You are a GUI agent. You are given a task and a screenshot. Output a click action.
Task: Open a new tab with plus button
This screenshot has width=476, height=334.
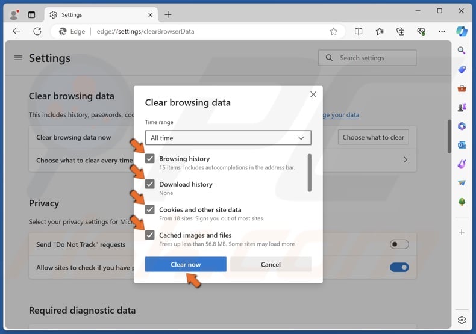(168, 14)
